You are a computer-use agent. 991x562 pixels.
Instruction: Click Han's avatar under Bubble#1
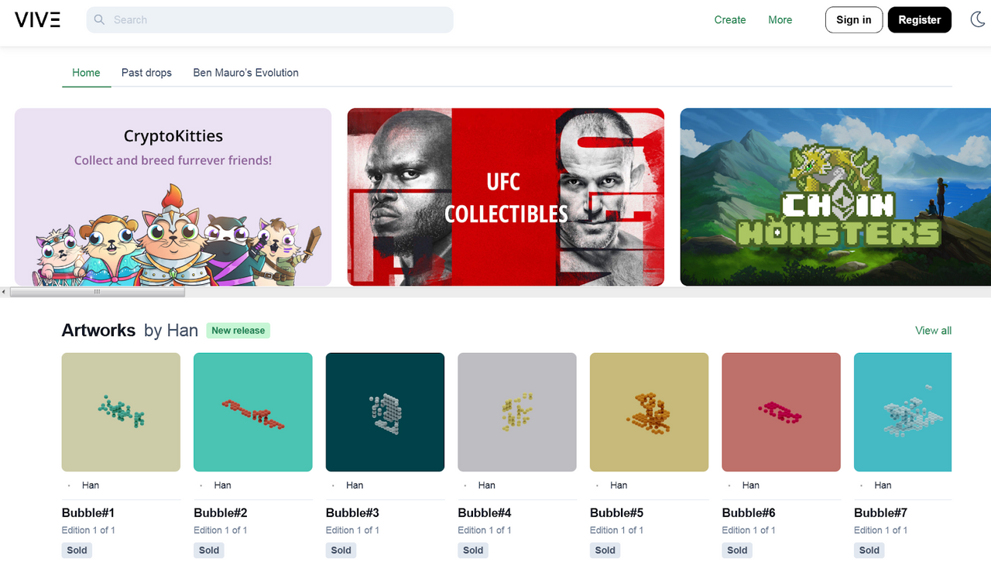69,485
